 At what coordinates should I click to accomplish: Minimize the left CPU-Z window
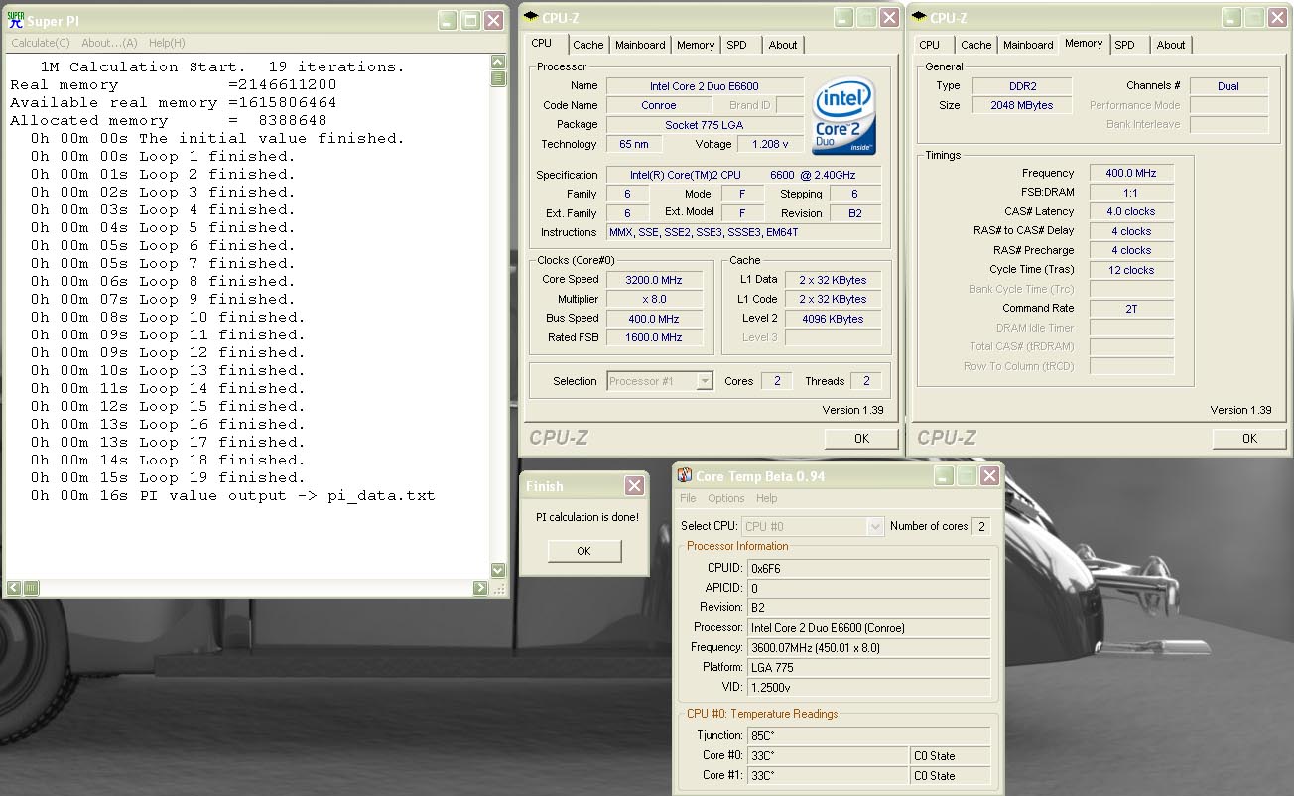point(843,18)
